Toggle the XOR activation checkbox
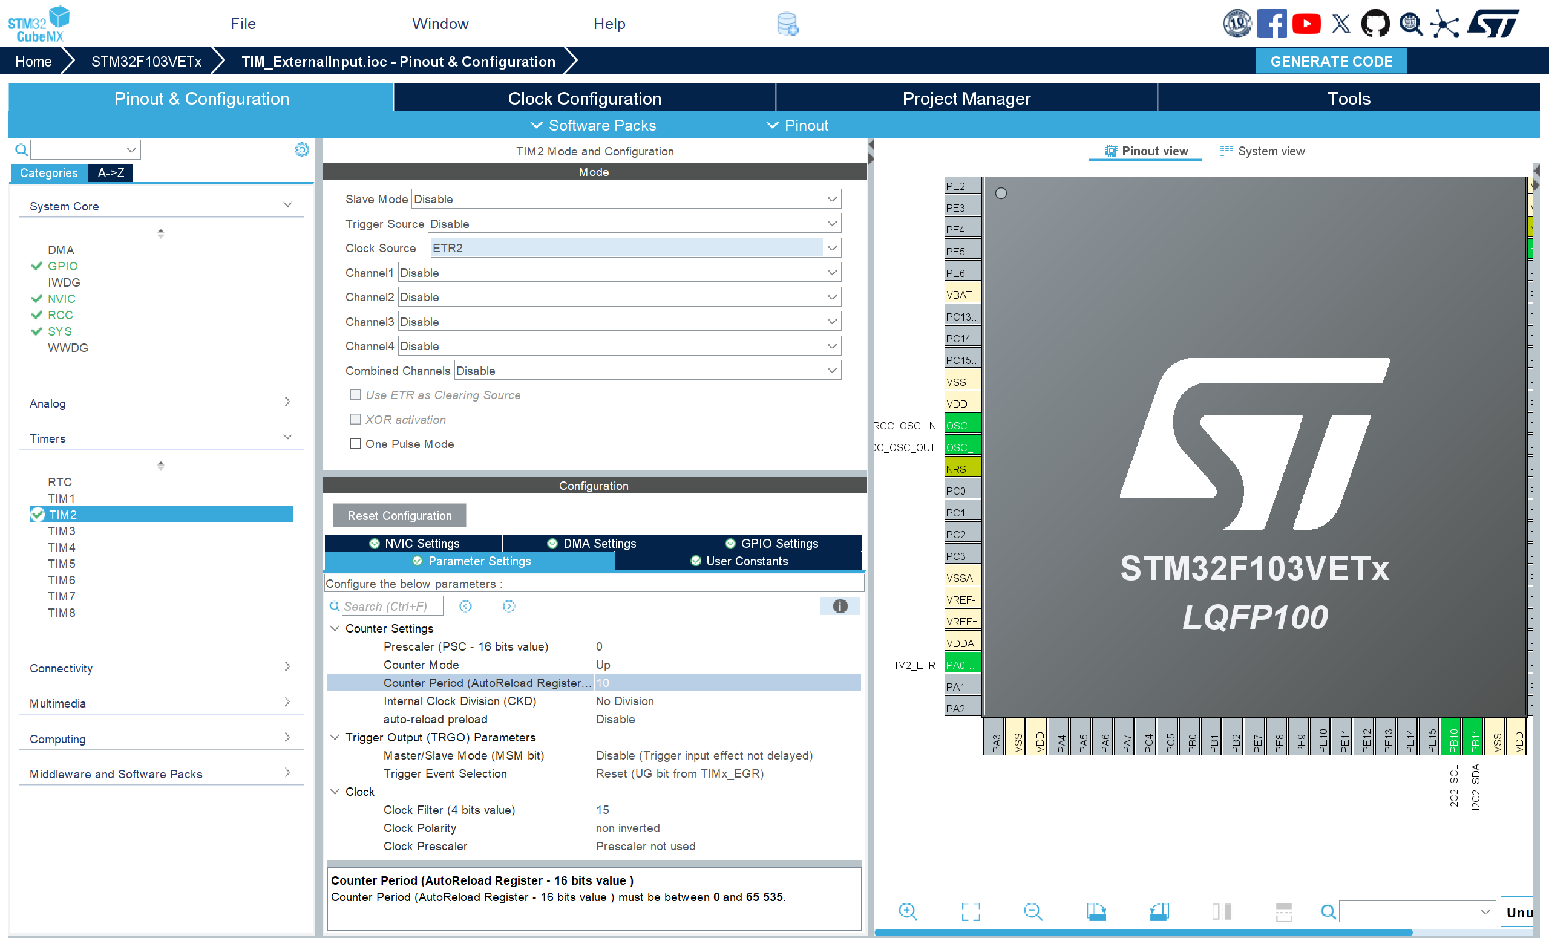 [x=355, y=419]
